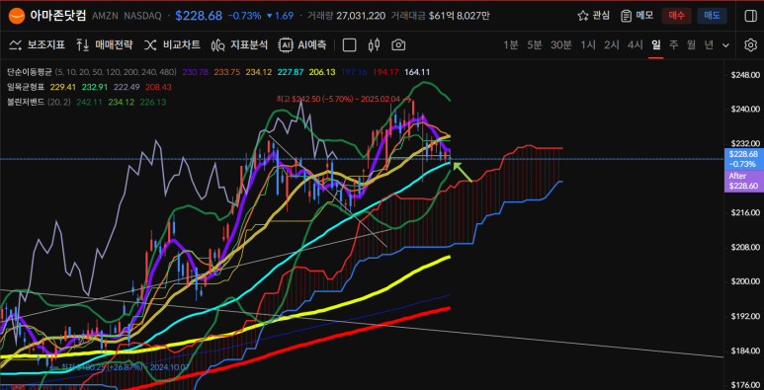Click the square layout icon
The width and height of the screenshot is (764, 390).
[x=349, y=45]
